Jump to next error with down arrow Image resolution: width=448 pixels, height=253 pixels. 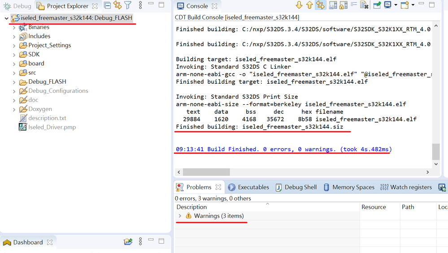pyautogui.click(x=299, y=5)
